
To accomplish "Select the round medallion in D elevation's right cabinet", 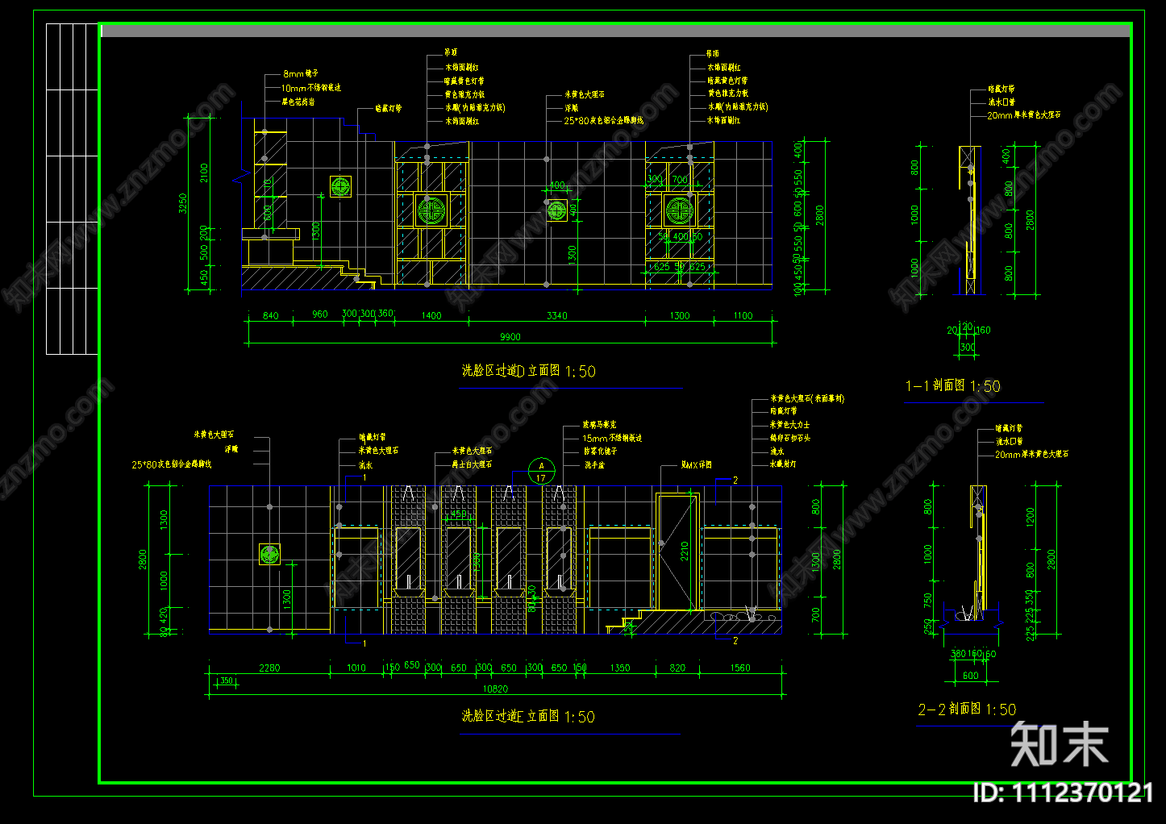I will [679, 211].
